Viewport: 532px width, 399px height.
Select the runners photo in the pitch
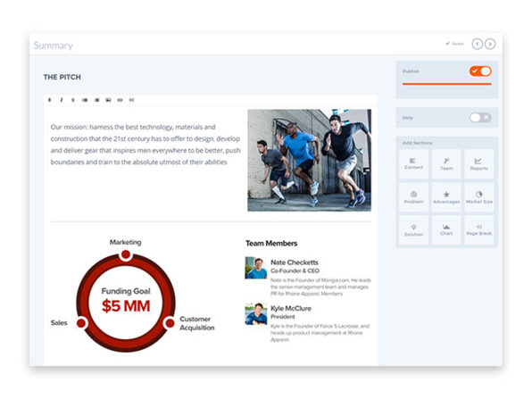coord(309,160)
